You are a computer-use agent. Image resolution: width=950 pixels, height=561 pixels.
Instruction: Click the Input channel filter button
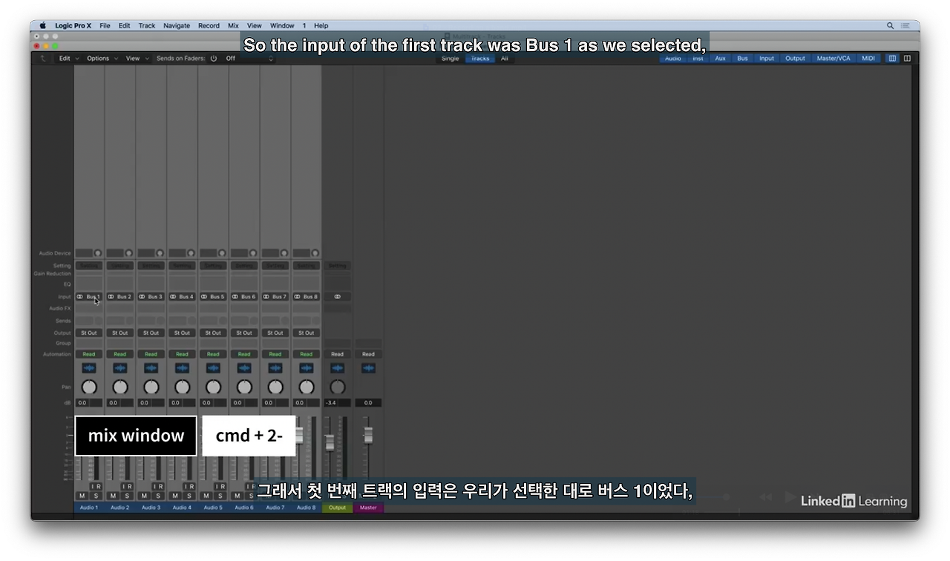tap(767, 59)
